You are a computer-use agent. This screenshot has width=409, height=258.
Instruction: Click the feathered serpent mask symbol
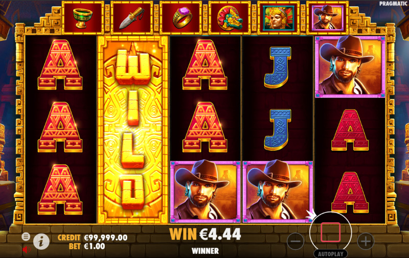(230, 18)
